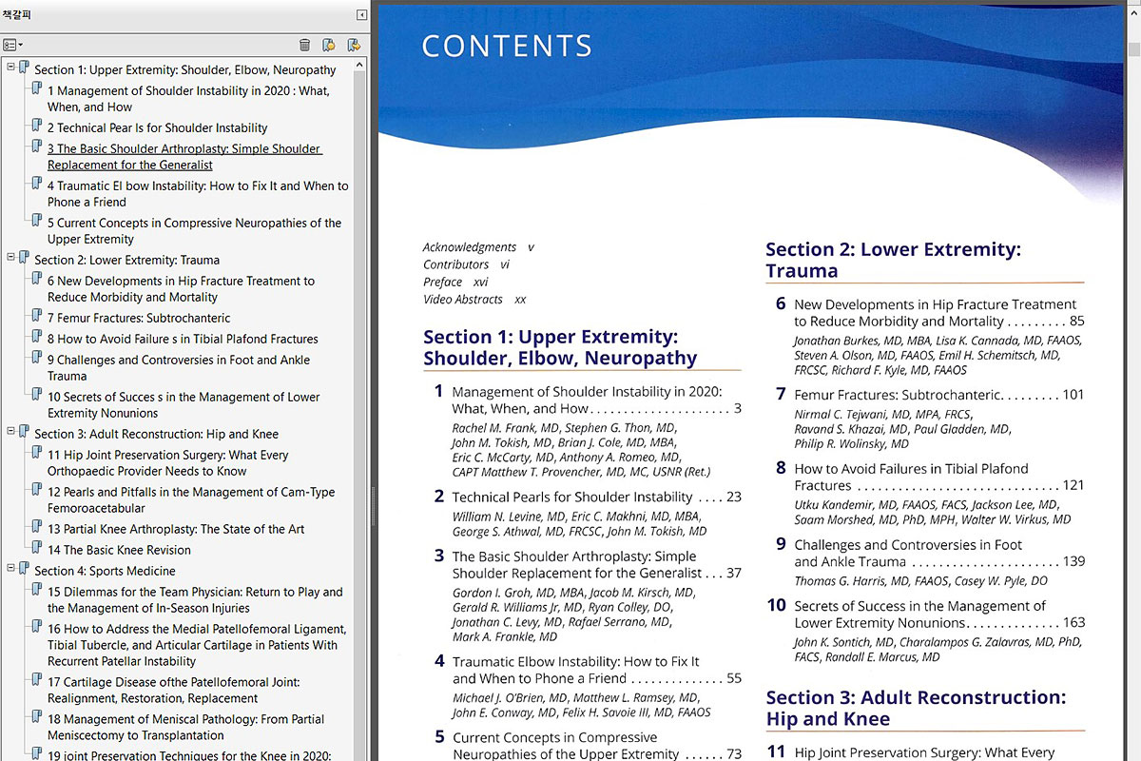Delete the selected bookmark with trash icon
The image size is (1141, 761).
[x=304, y=45]
